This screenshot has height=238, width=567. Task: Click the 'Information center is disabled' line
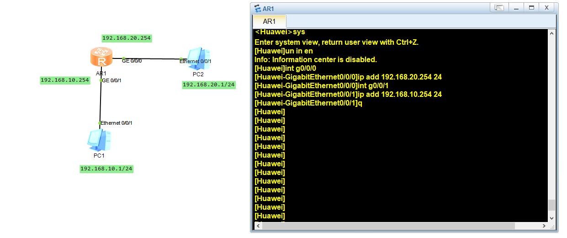tap(316, 59)
